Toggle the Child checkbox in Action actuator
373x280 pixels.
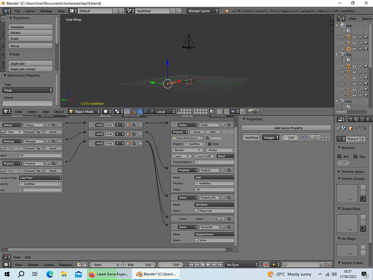(x=209, y=144)
